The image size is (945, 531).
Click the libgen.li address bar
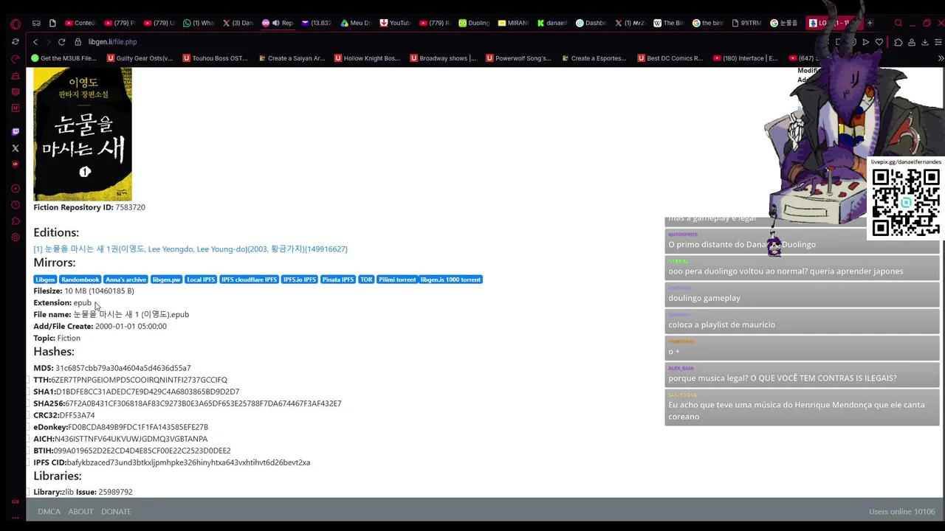(112, 42)
